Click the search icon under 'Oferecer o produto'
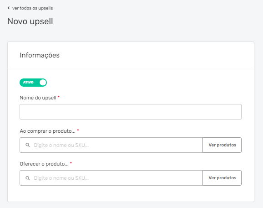263x208 pixels. (x=28, y=178)
